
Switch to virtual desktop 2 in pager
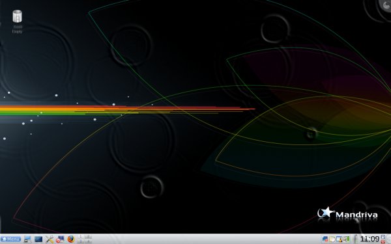[89, 237]
